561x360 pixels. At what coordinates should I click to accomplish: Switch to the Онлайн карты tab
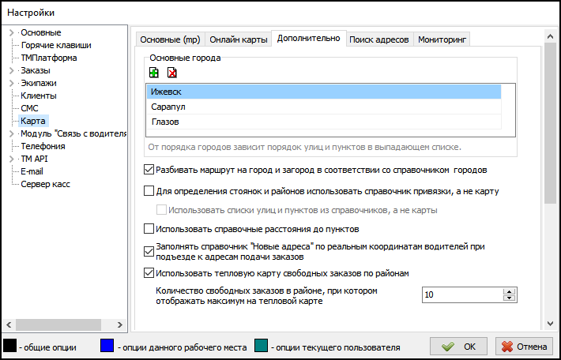[238, 39]
